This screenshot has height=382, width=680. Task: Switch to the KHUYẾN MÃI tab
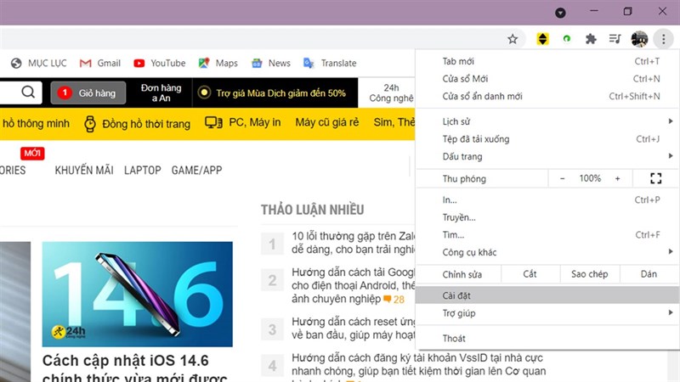click(x=84, y=171)
